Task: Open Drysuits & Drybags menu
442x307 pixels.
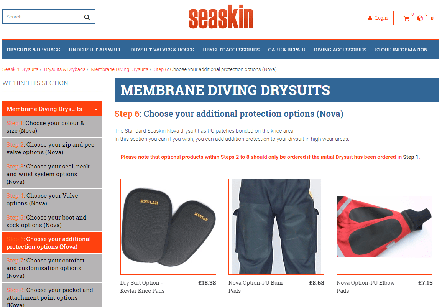Action: point(33,50)
